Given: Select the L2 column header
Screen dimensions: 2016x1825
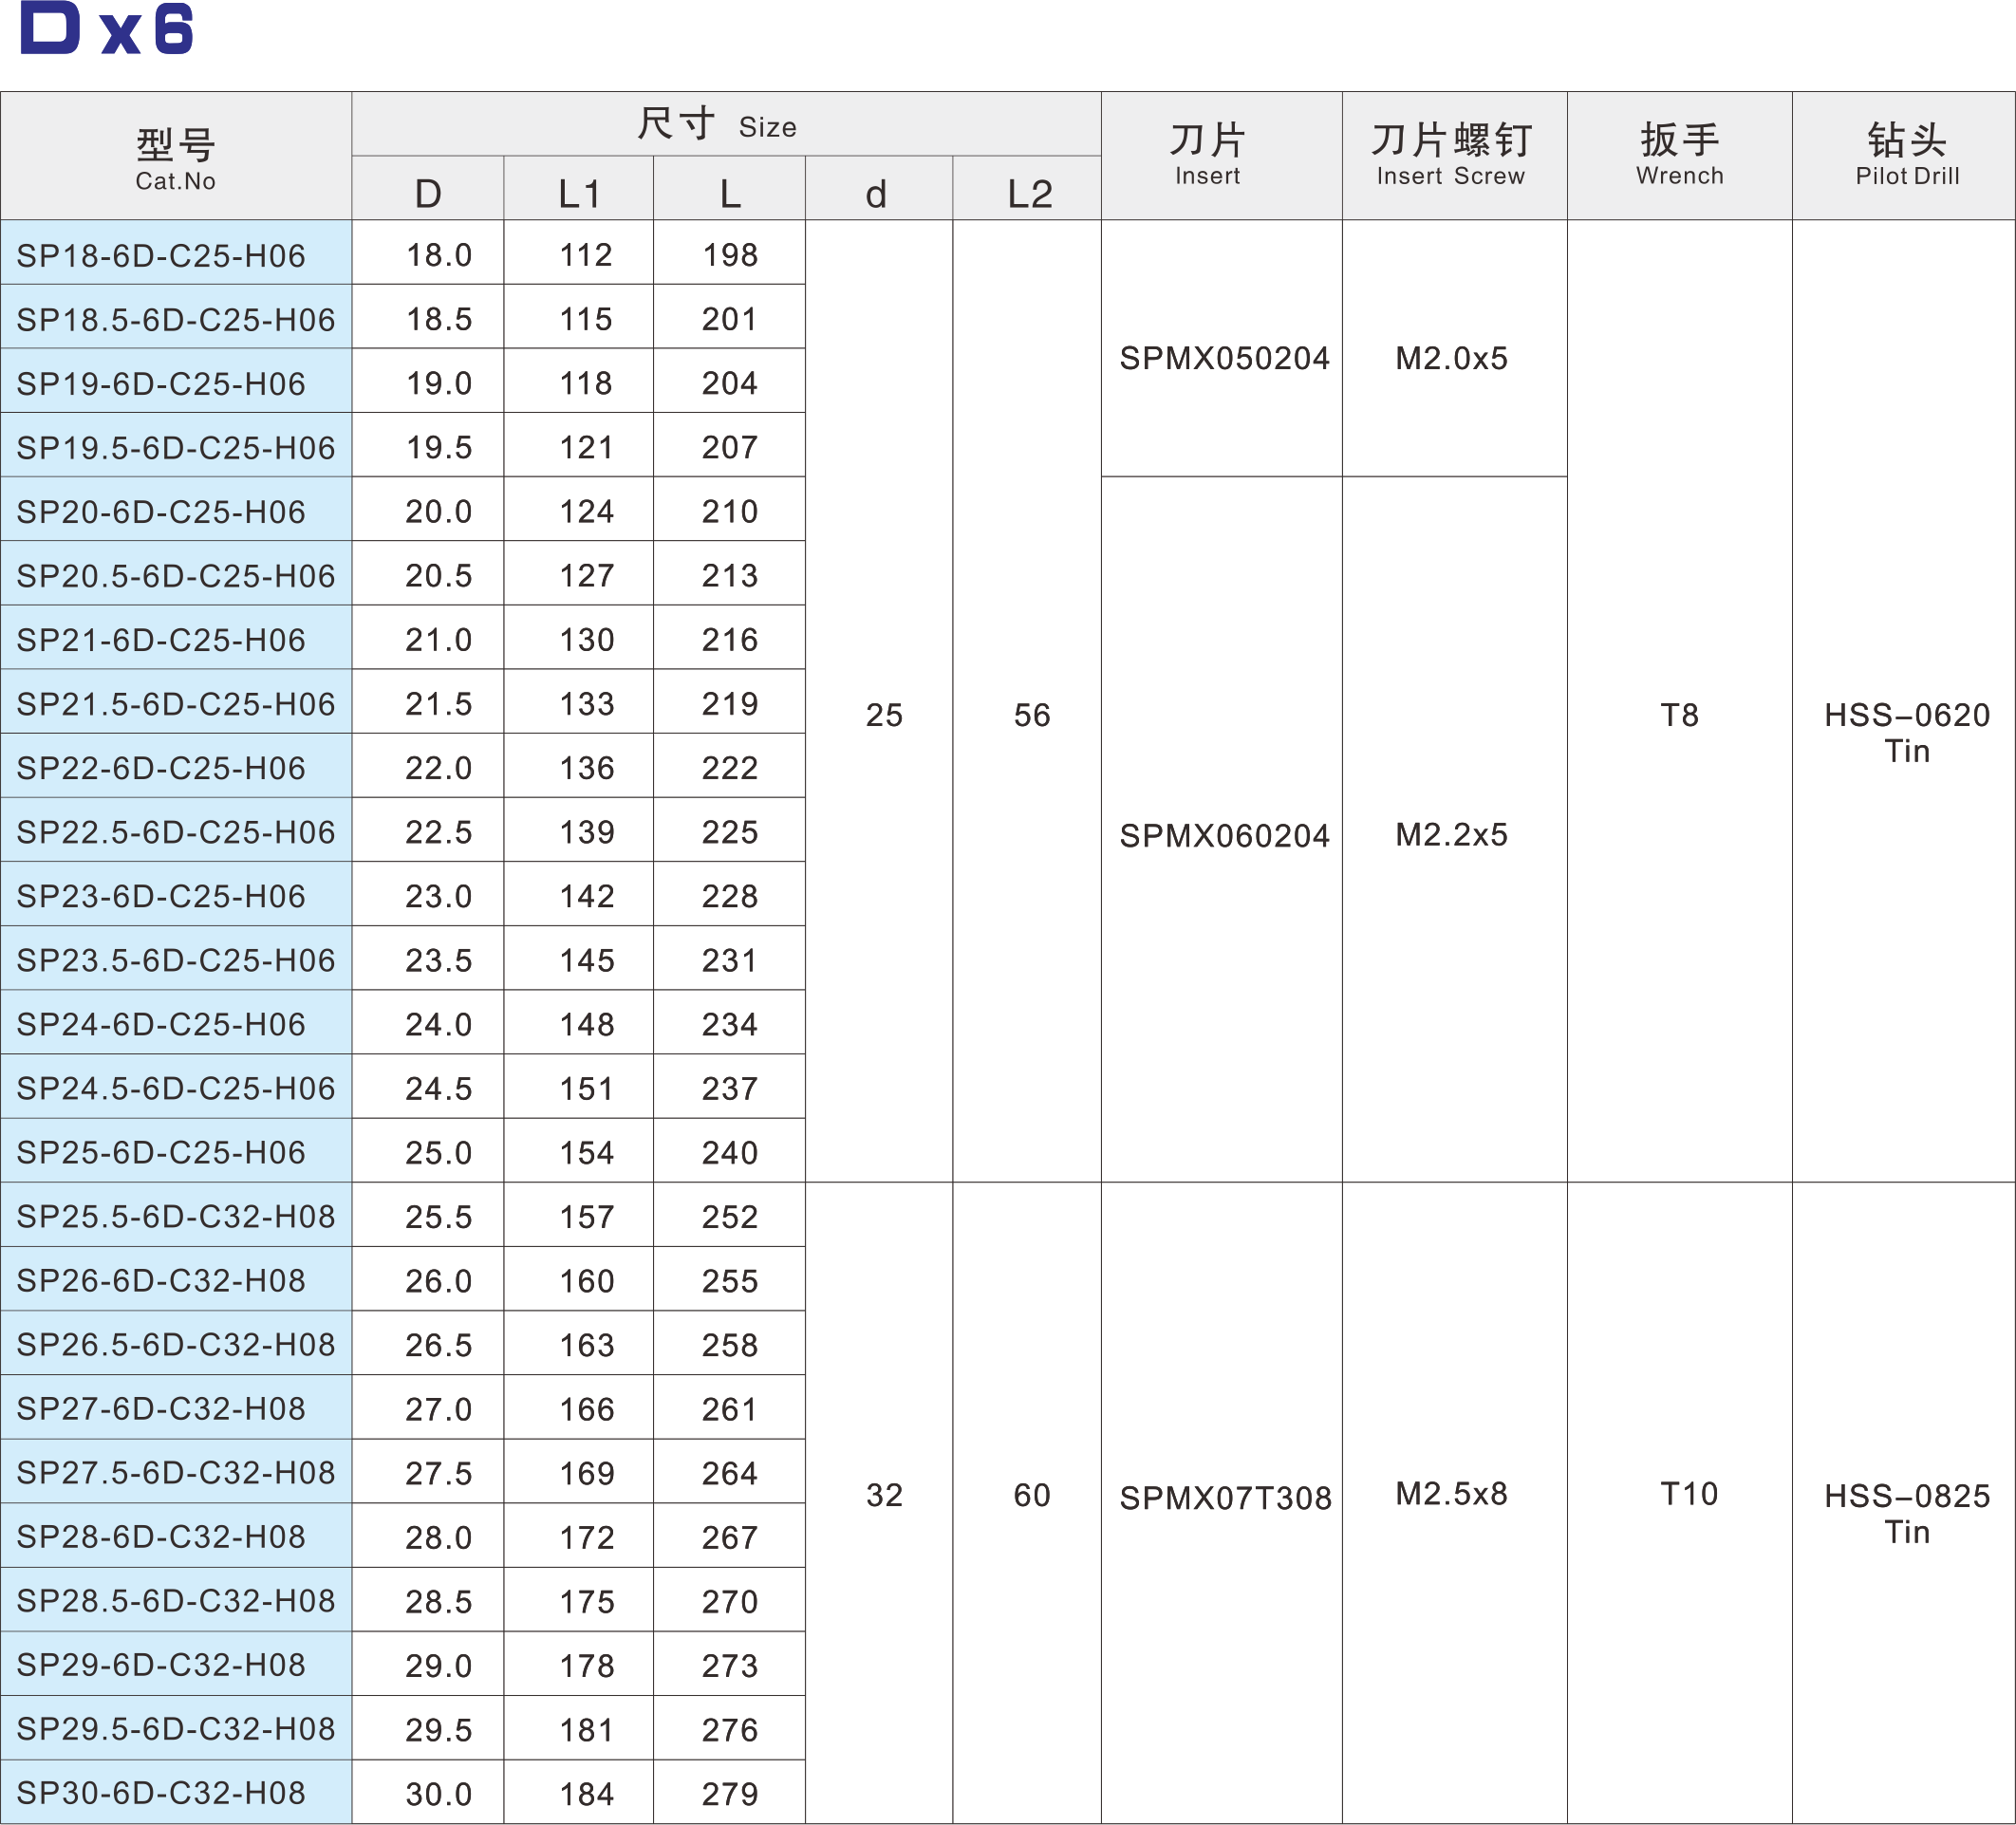Looking at the screenshot, I should click(x=1028, y=189).
